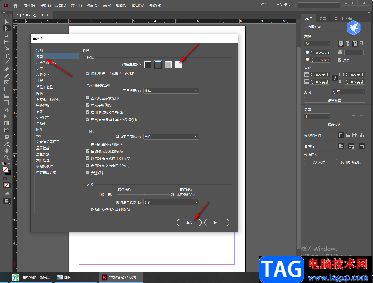Click the add new page icon
Image resolution: width=373 pixels, height=283 pixels.
pyautogui.click(x=354, y=117)
